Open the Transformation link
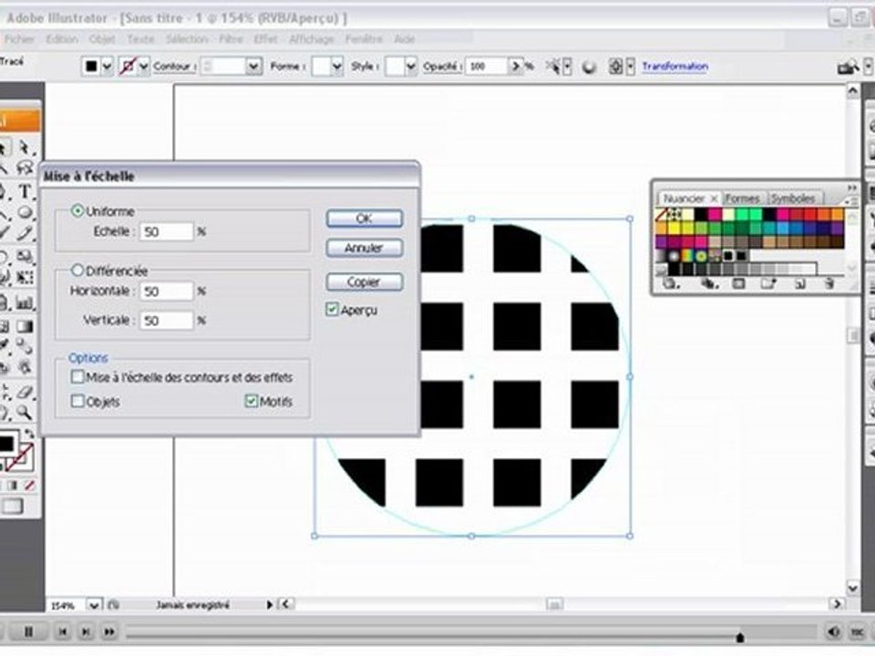 pos(675,67)
